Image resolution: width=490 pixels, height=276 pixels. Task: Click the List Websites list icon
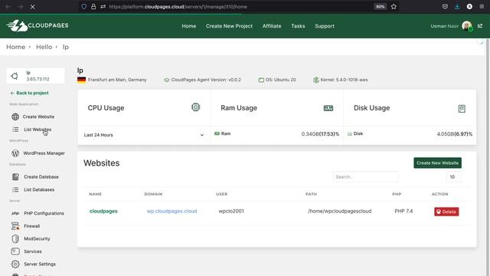[x=15, y=130]
